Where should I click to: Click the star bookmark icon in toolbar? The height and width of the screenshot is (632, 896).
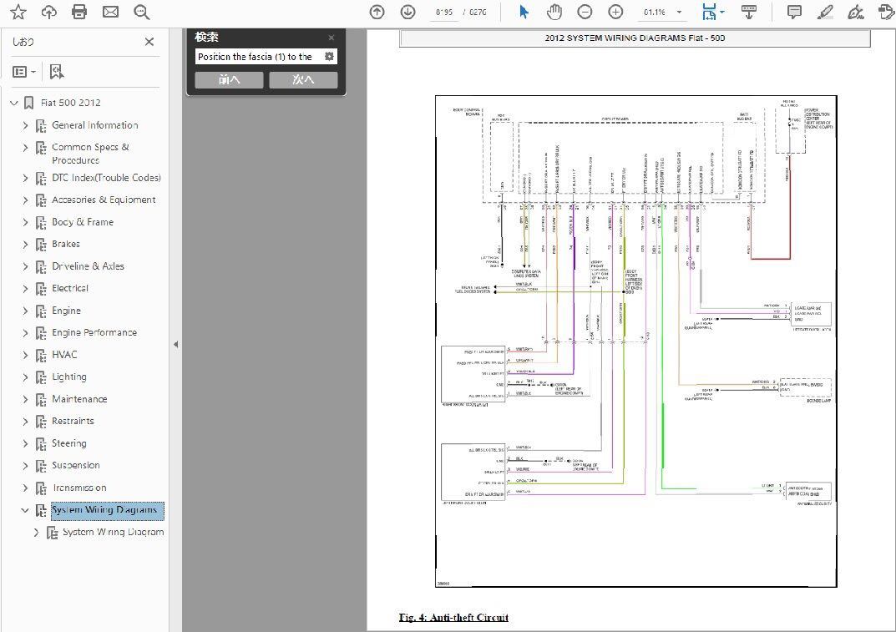click(x=18, y=12)
